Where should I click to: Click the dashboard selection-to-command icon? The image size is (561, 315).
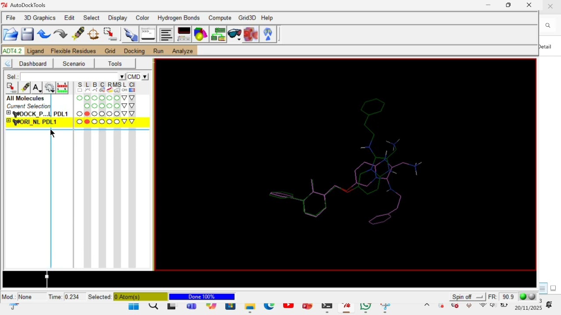click(x=11, y=88)
